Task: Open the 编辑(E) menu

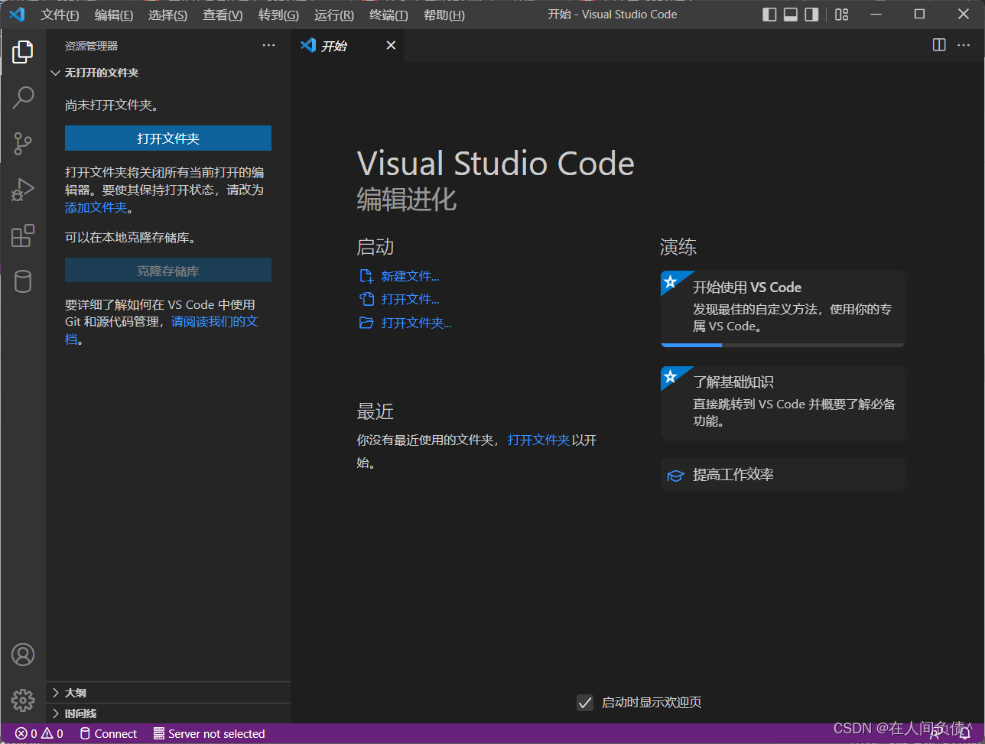Action: [x=113, y=15]
